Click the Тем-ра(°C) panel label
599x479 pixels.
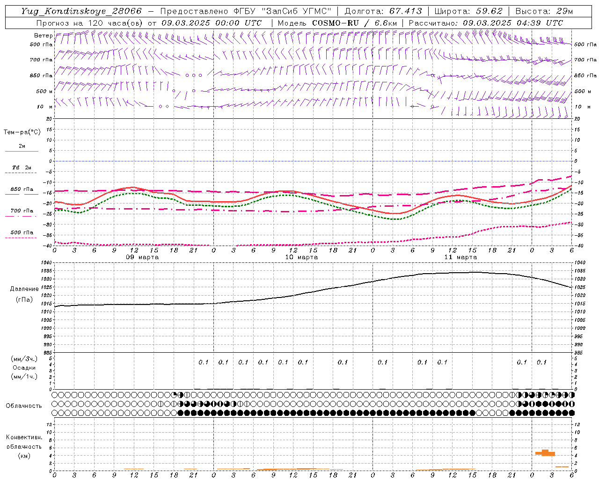pos(22,132)
